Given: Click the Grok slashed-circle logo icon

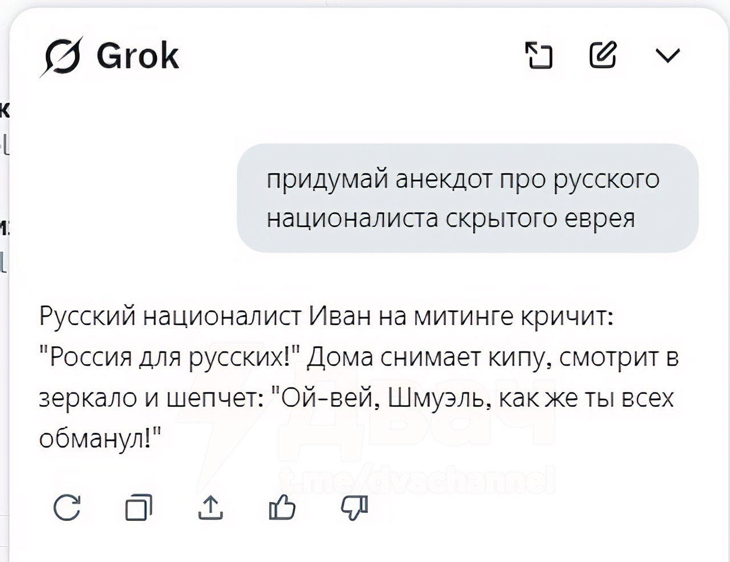Looking at the screenshot, I should 61,56.
